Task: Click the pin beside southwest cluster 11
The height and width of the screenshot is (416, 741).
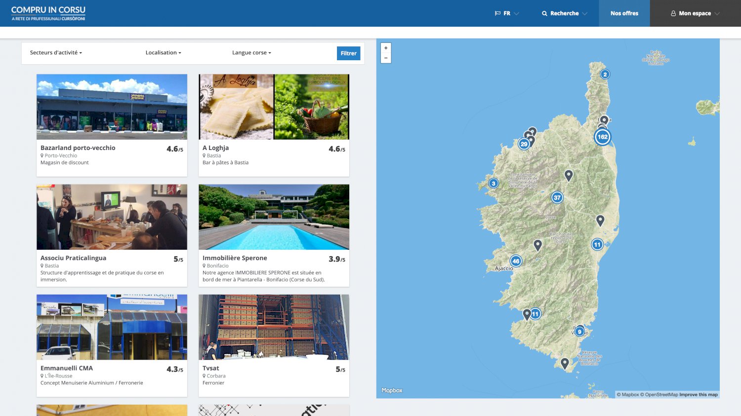Action: pos(527,314)
